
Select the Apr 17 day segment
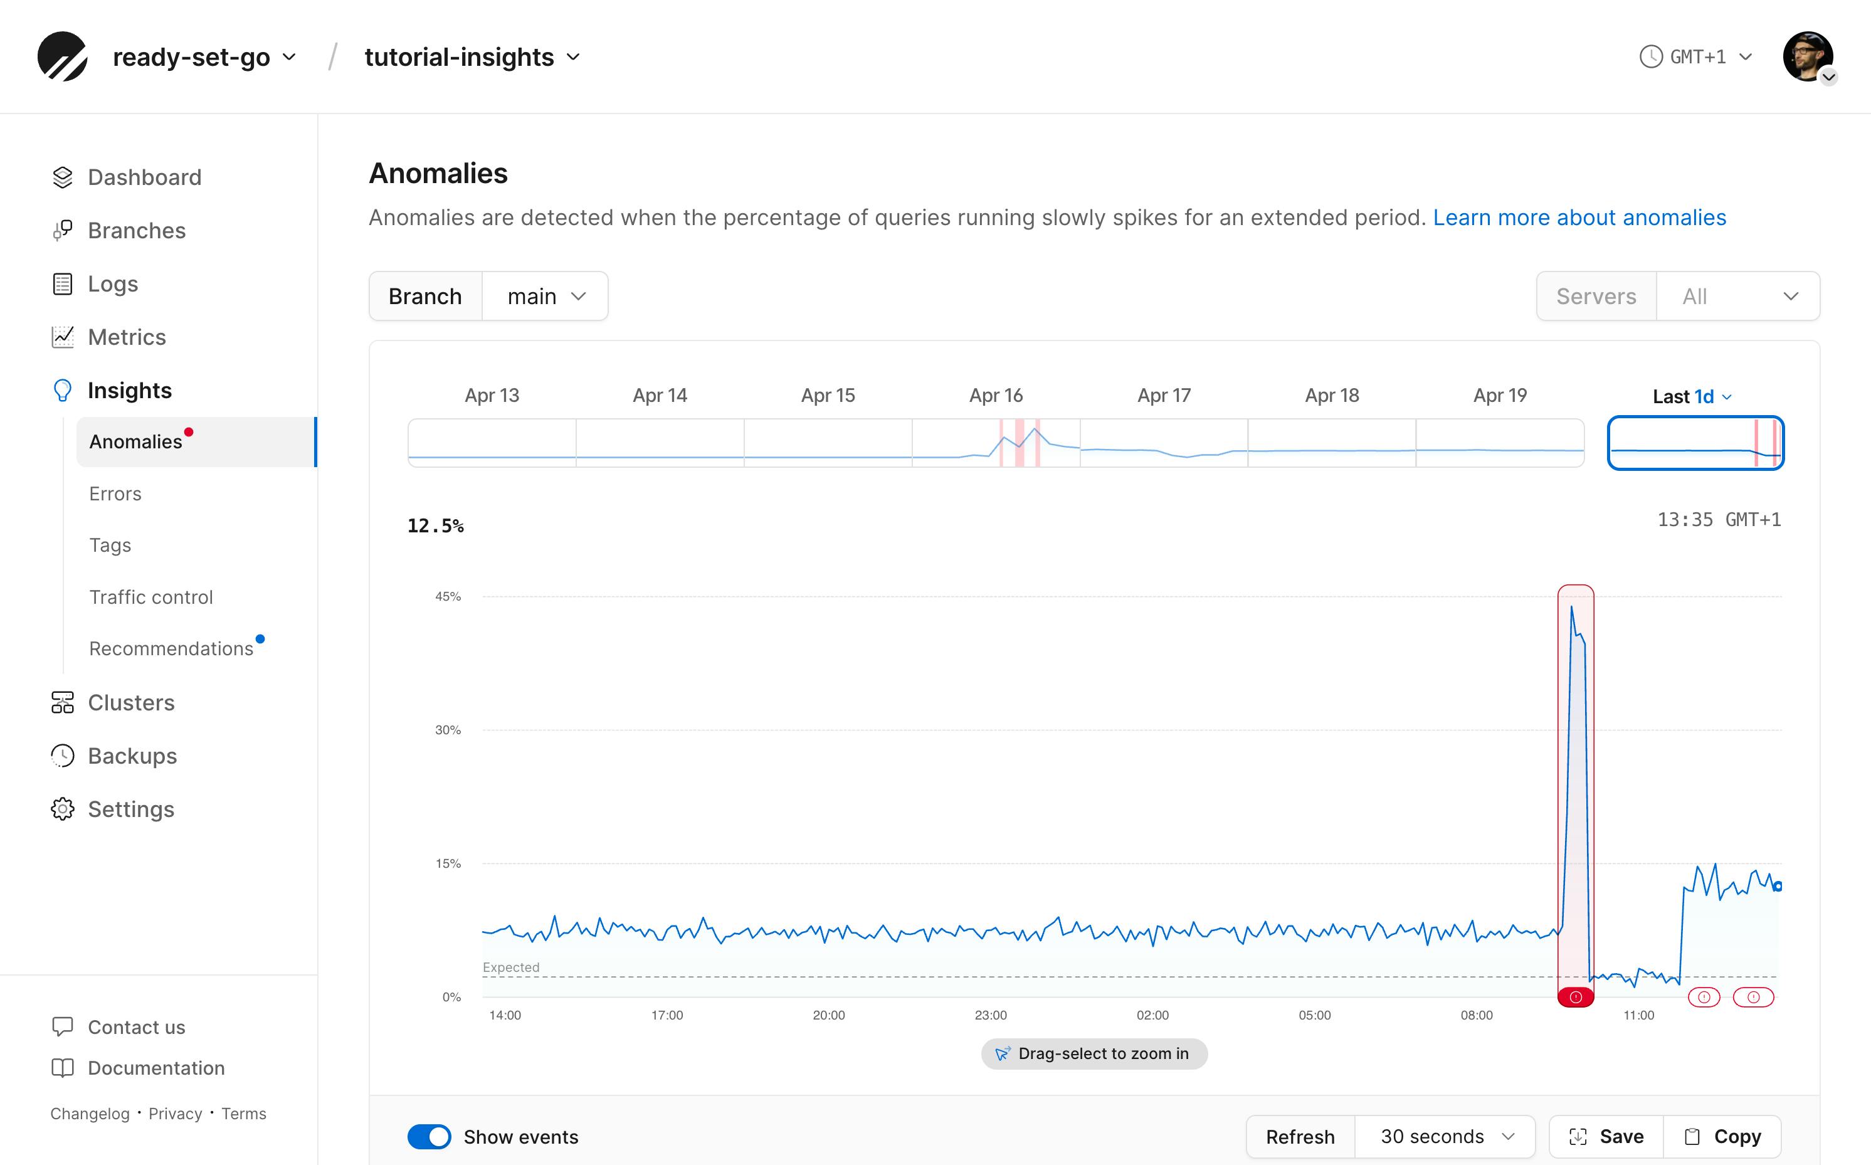coord(1164,442)
